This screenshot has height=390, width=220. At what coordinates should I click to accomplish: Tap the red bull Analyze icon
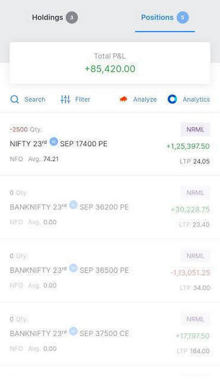click(123, 99)
